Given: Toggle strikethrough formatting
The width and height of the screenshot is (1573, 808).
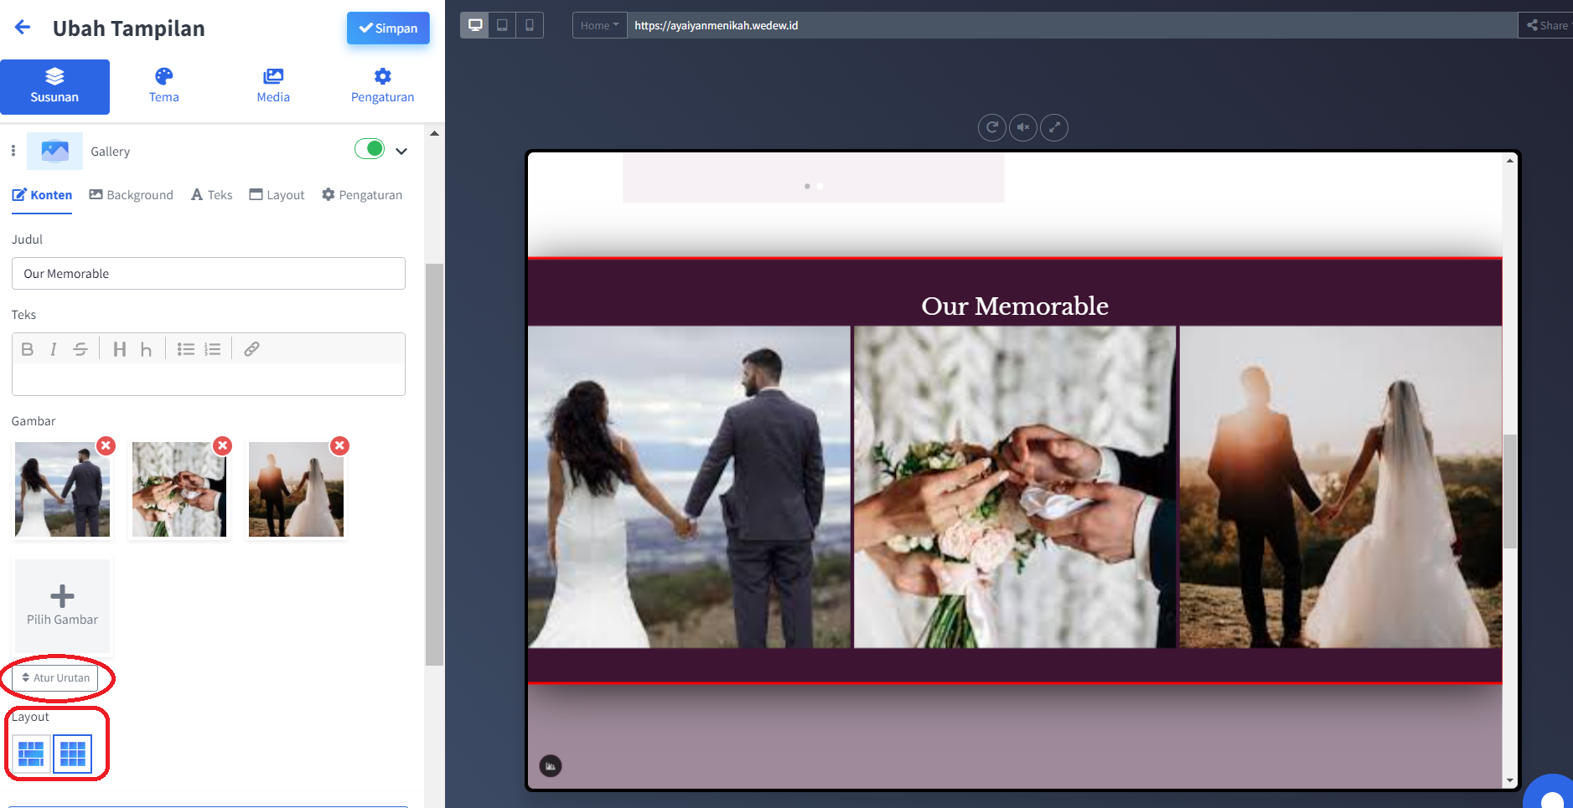Looking at the screenshot, I should (x=80, y=349).
